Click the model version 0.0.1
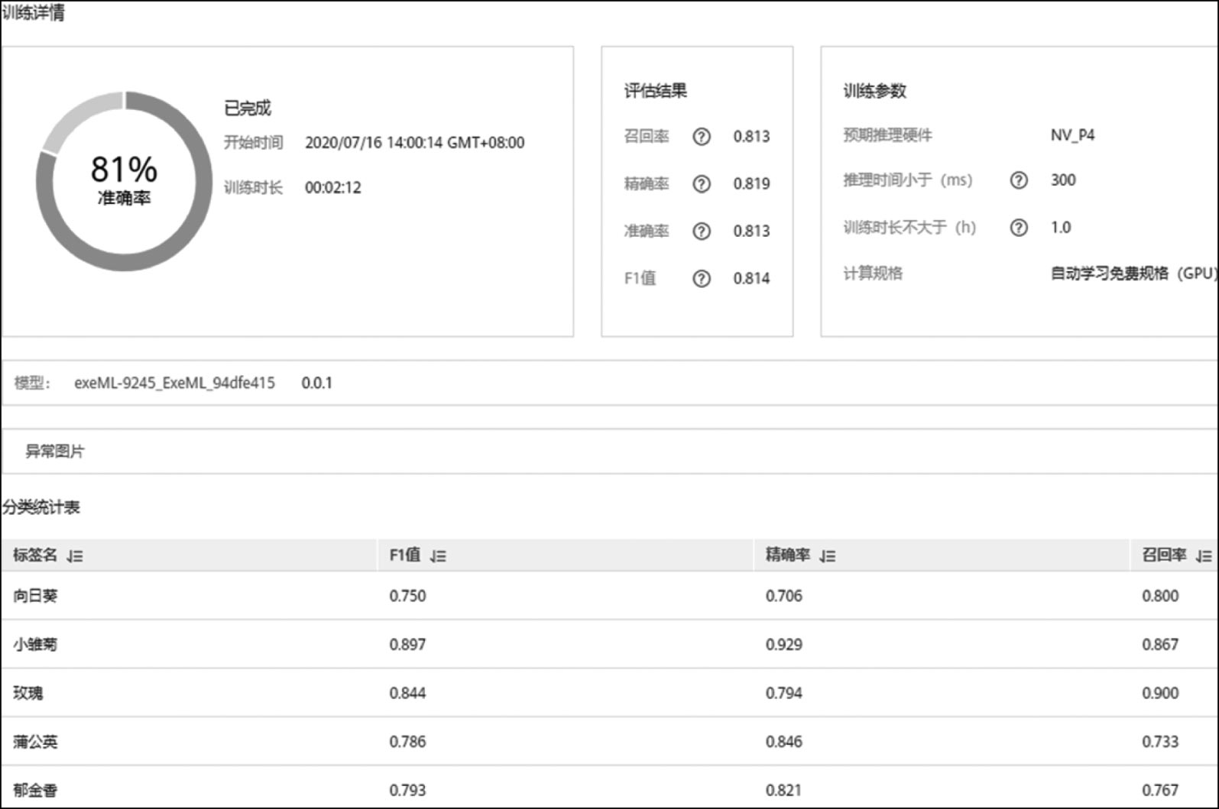This screenshot has width=1219, height=809. pos(316,383)
